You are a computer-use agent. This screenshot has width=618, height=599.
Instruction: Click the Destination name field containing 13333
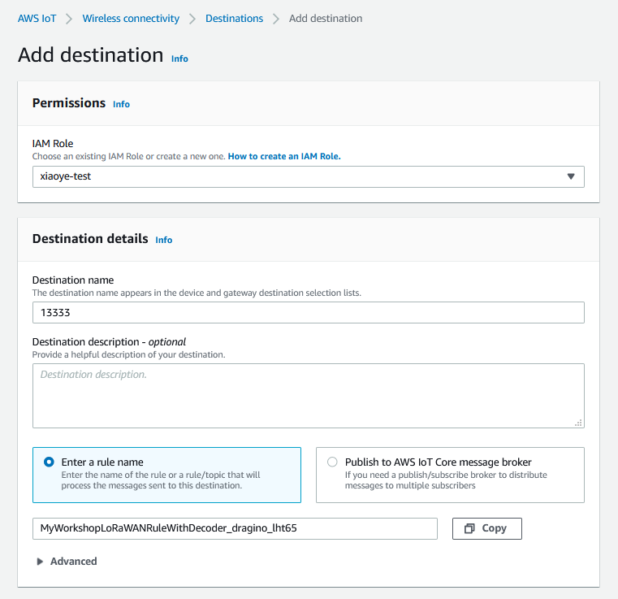[309, 313]
